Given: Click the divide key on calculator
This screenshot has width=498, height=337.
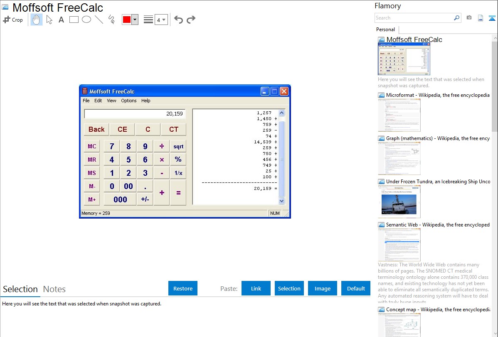Looking at the screenshot, I should tap(162, 146).
